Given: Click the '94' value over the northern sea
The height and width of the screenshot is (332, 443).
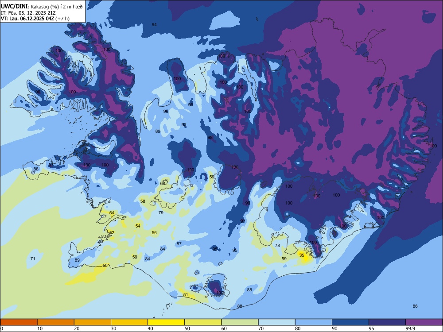Looking at the screenshot, I should (154, 24).
